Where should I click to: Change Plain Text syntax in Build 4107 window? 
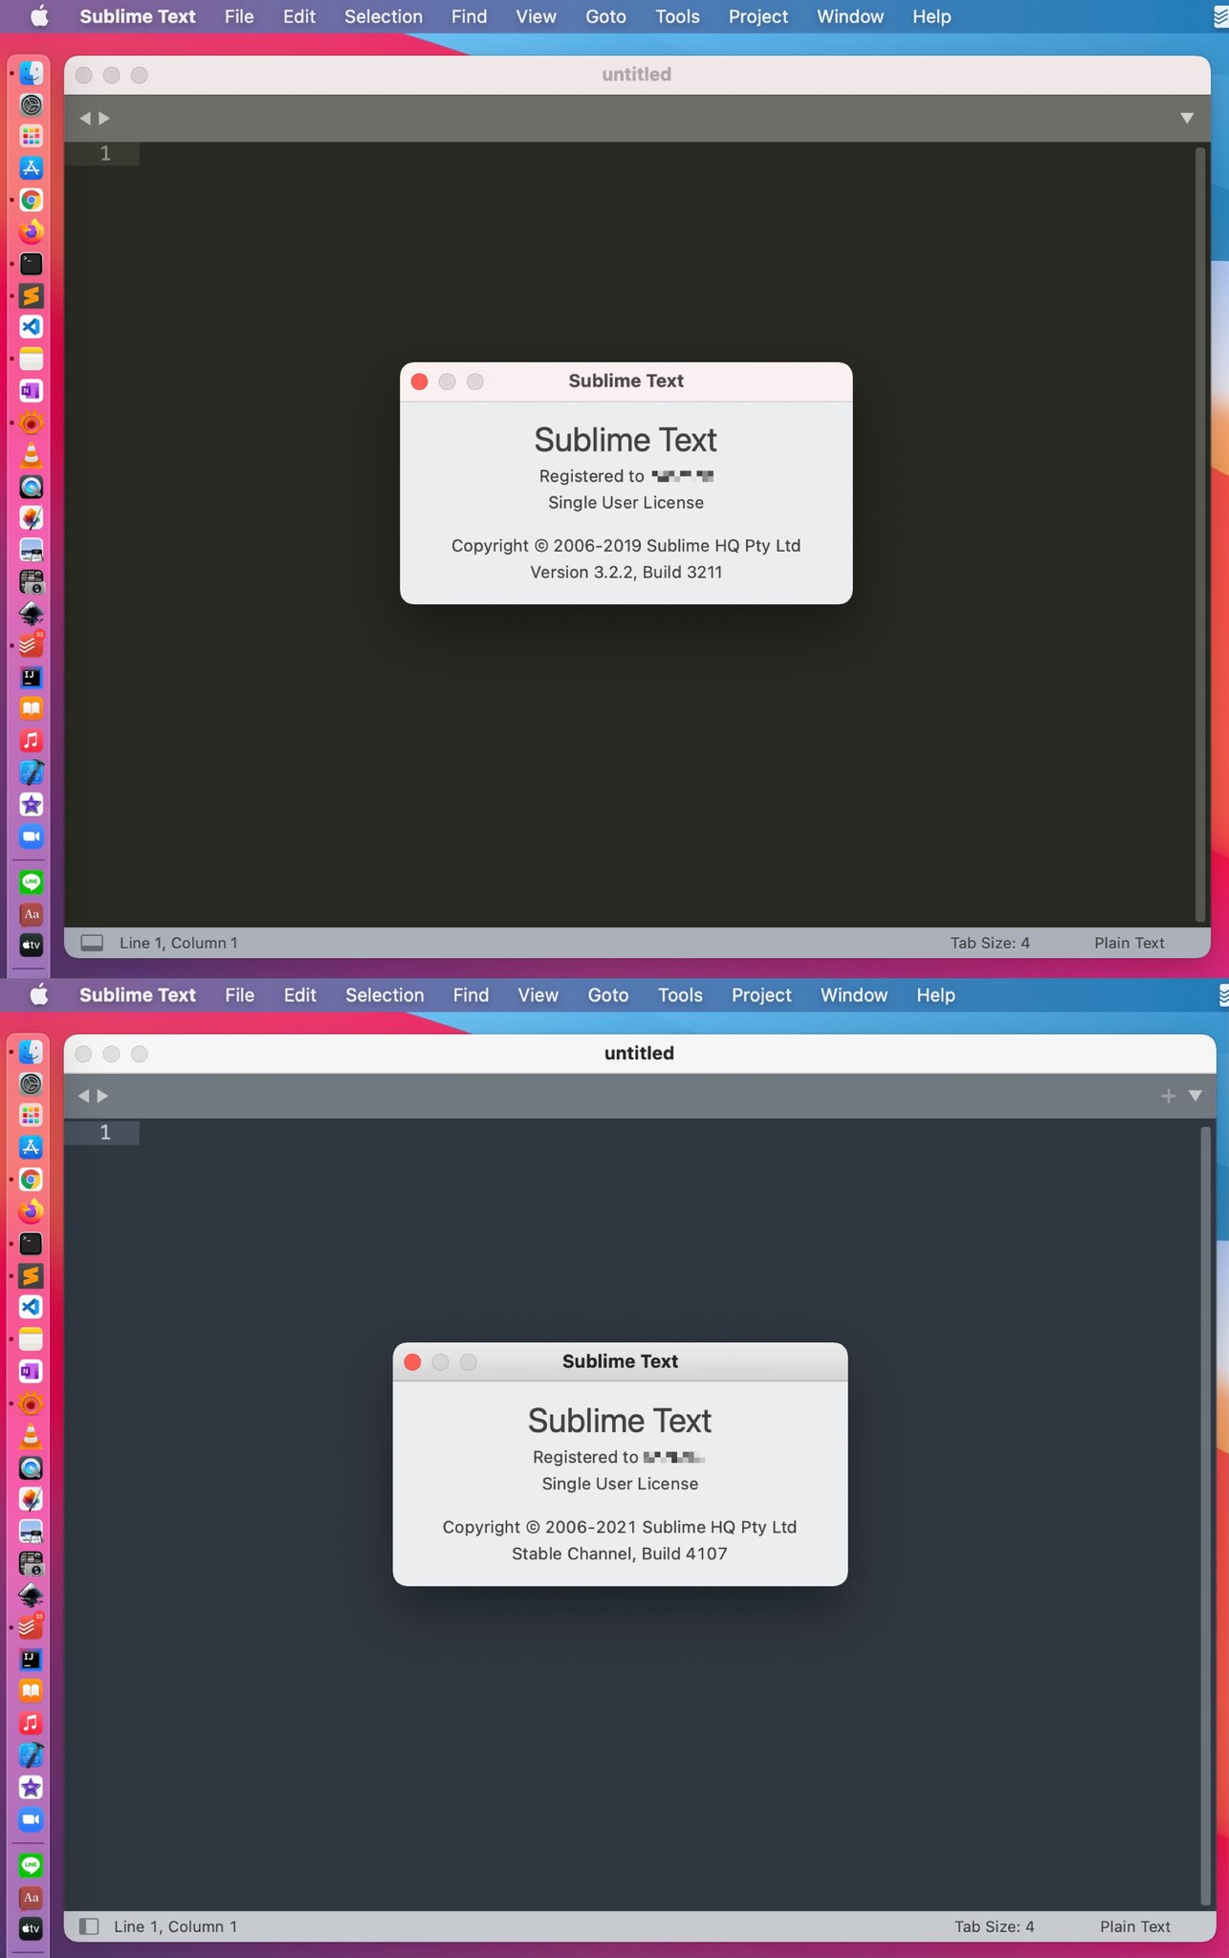[x=1135, y=1926]
